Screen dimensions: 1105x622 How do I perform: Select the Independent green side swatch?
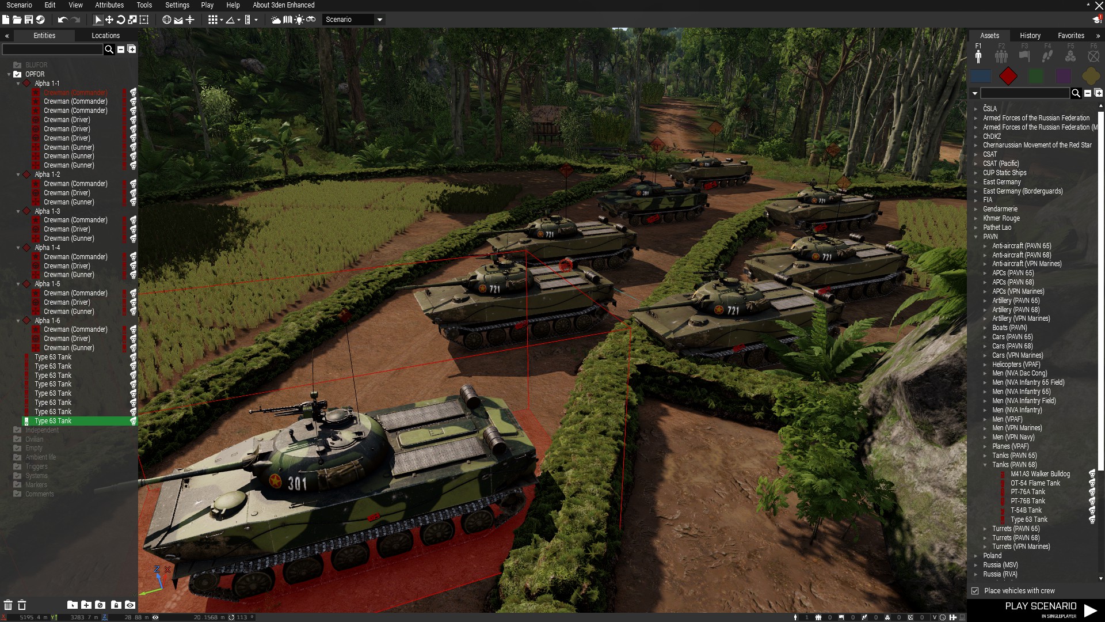pyautogui.click(x=1036, y=76)
